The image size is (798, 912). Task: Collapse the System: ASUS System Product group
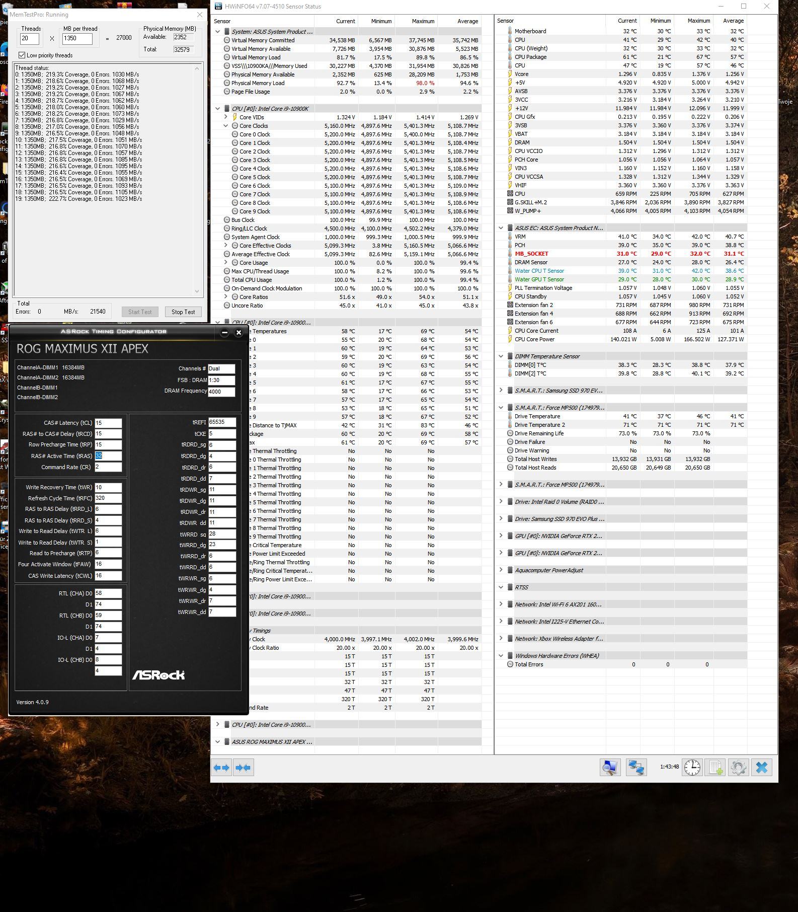point(218,32)
